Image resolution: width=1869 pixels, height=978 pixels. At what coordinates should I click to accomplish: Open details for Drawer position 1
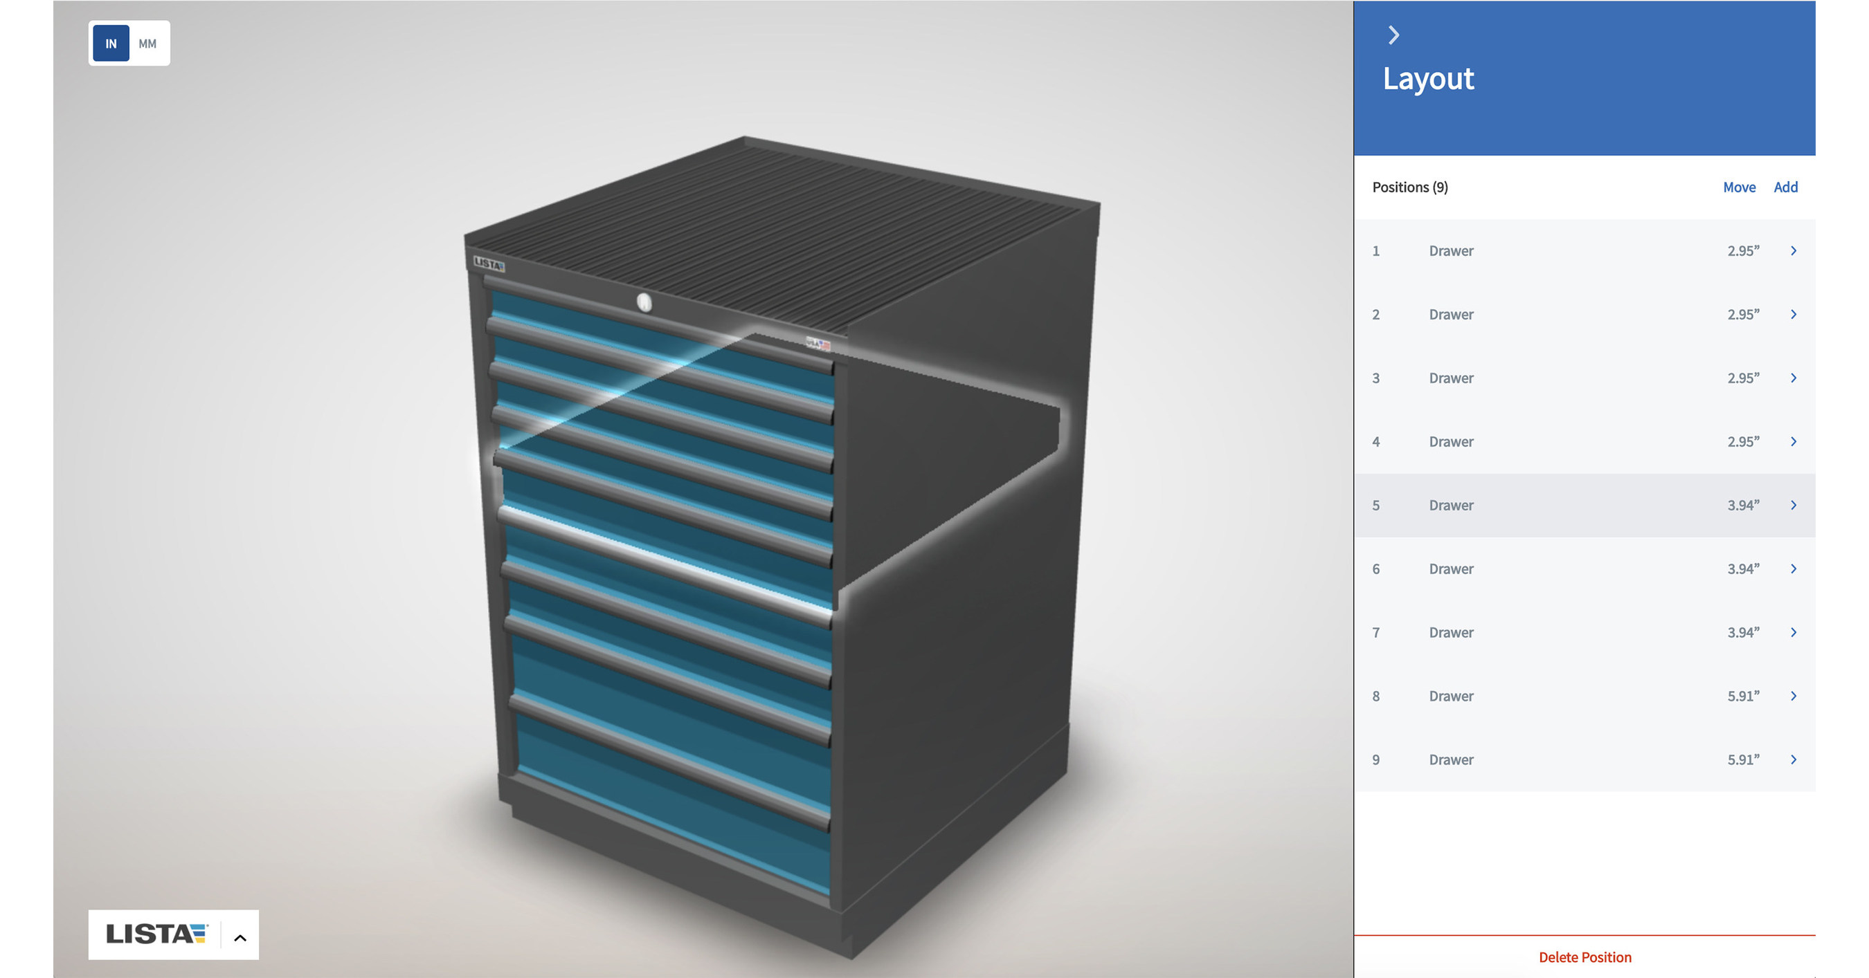click(1794, 250)
